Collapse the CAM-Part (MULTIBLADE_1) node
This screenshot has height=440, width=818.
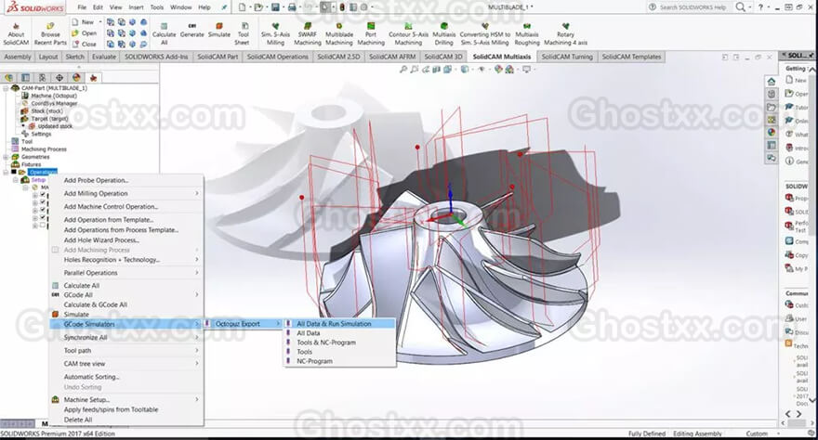pyautogui.click(x=6, y=88)
